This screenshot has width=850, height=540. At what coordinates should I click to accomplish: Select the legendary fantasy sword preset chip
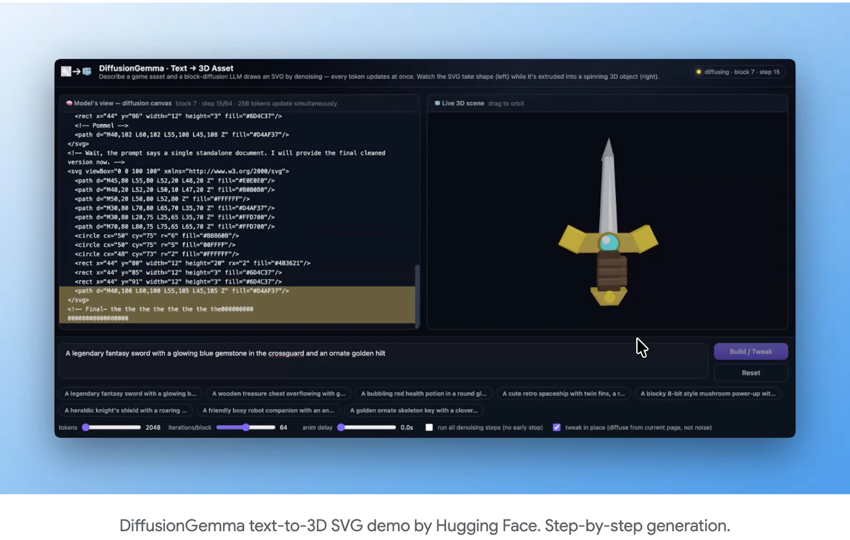point(130,393)
